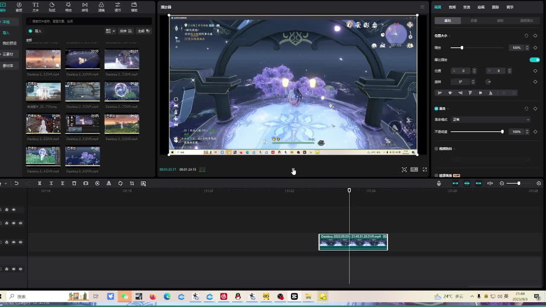This screenshot has height=307, width=546.
Task: Click the scale percentage stepper arrows
Action: point(527,48)
